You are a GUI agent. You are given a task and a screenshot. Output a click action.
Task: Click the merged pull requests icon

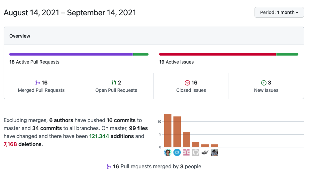(x=38, y=83)
